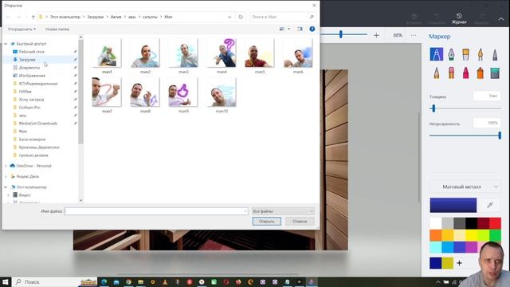Click the Открыть button

click(267, 222)
